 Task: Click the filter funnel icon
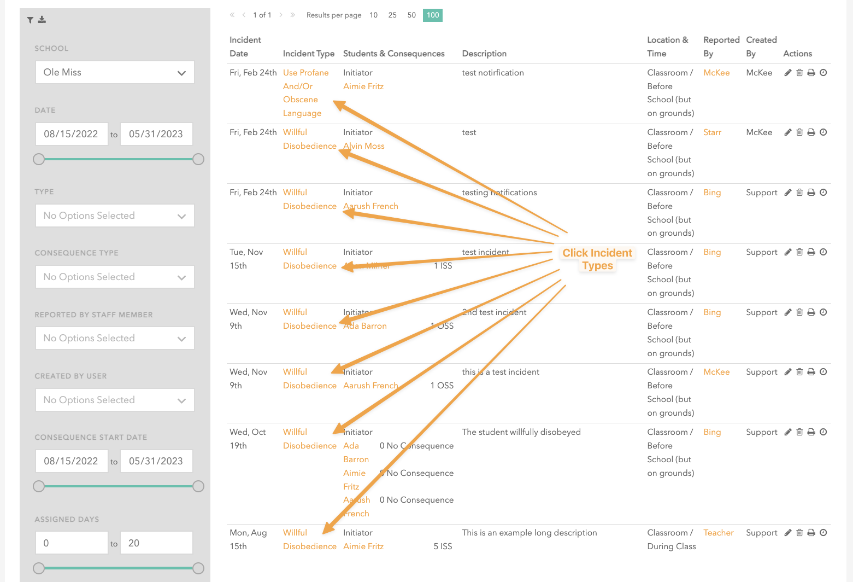[x=30, y=20]
